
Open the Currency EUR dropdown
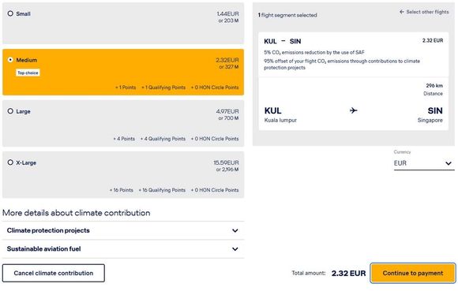(x=424, y=163)
